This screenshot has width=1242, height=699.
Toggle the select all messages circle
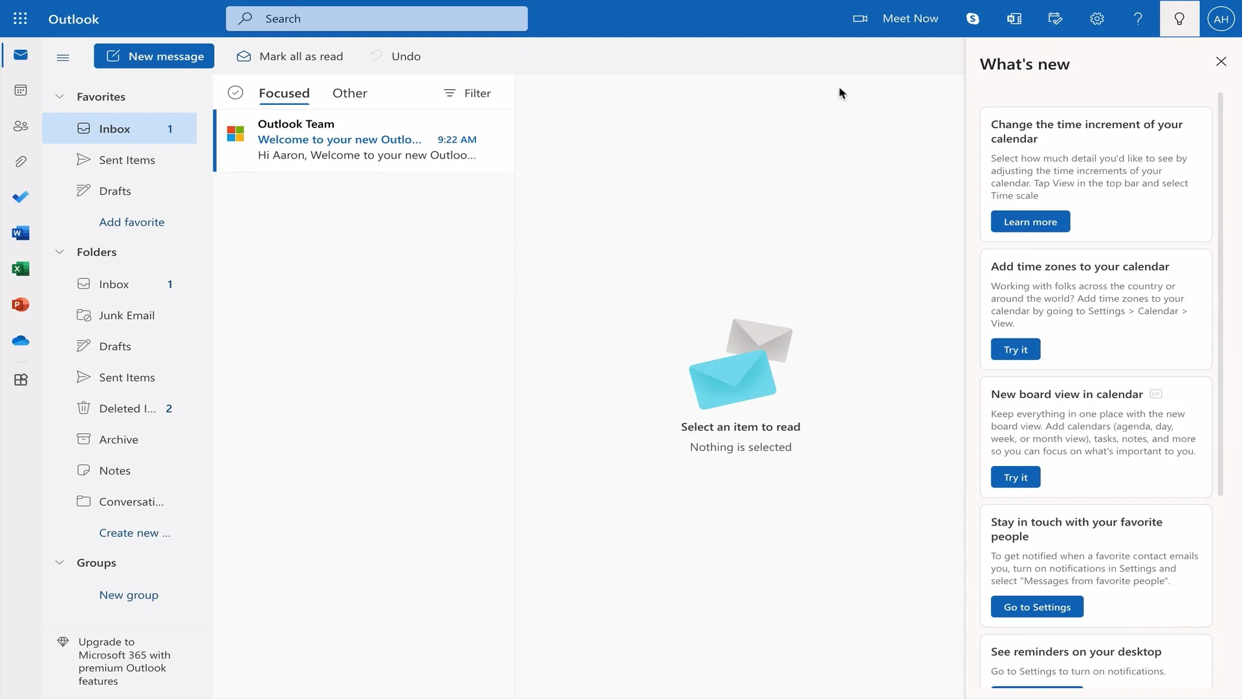tap(235, 93)
